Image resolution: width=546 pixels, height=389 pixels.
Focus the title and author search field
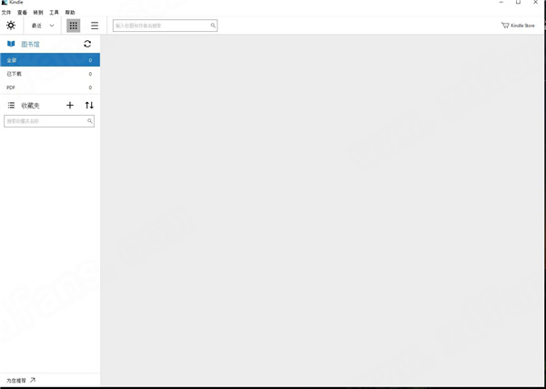[159, 26]
